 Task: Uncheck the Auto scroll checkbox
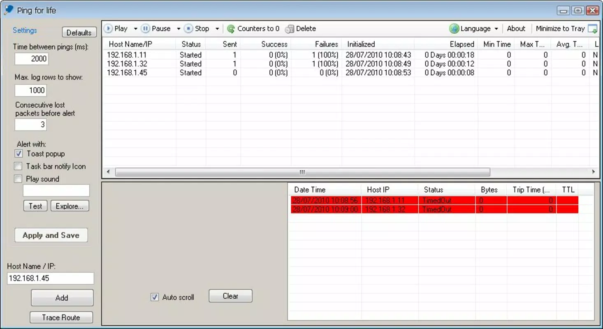point(155,297)
